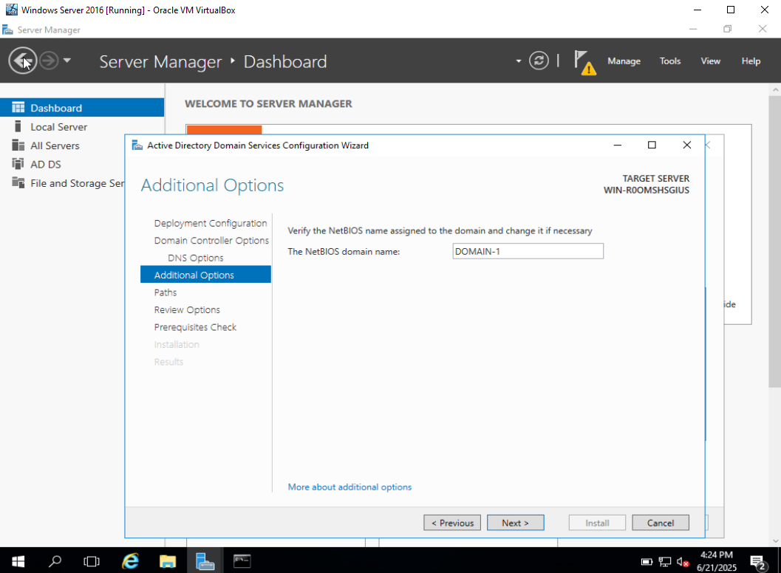This screenshot has width=781, height=573.
Task: Click the Server Manager vertical scrollbar
Action: click(775, 241)
